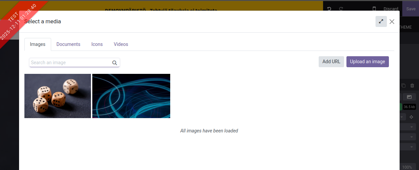Click the trash delete icon
This screenshot has width=419, height=170.
(x=412, y=85)
